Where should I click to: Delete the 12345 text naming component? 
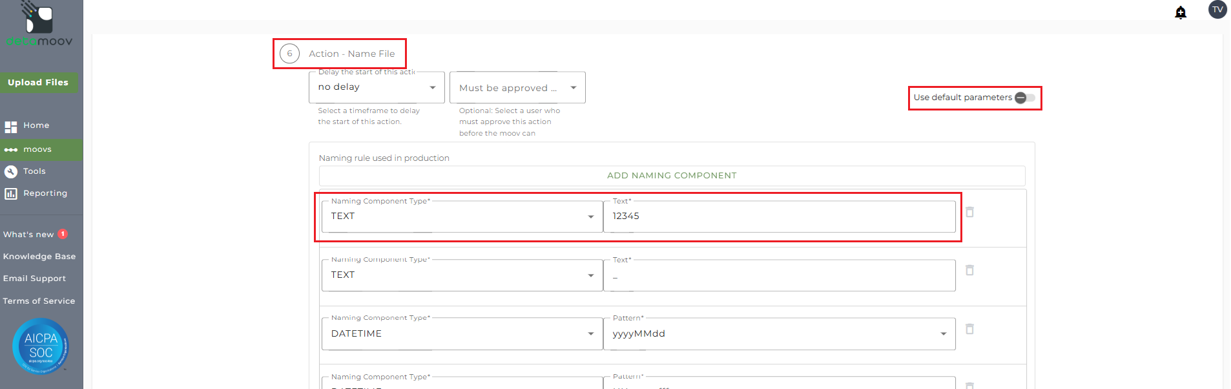click(x=969, y=212)
